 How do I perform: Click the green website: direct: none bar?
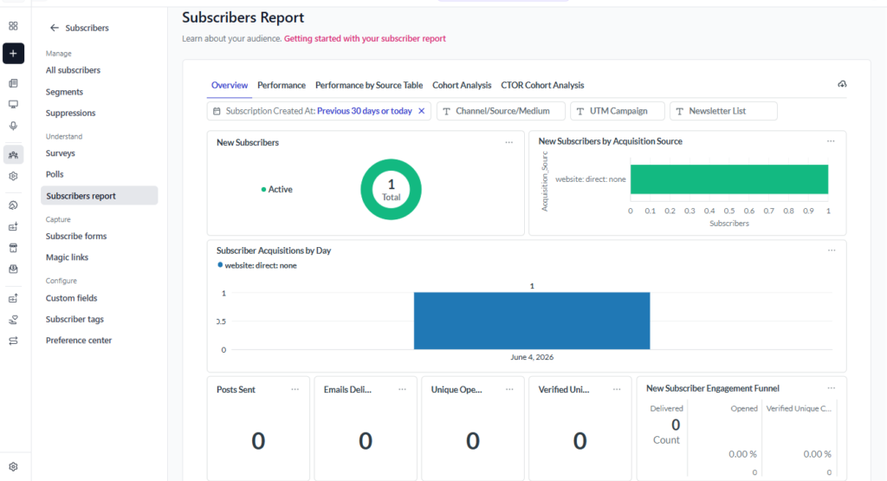click(729, 179)
